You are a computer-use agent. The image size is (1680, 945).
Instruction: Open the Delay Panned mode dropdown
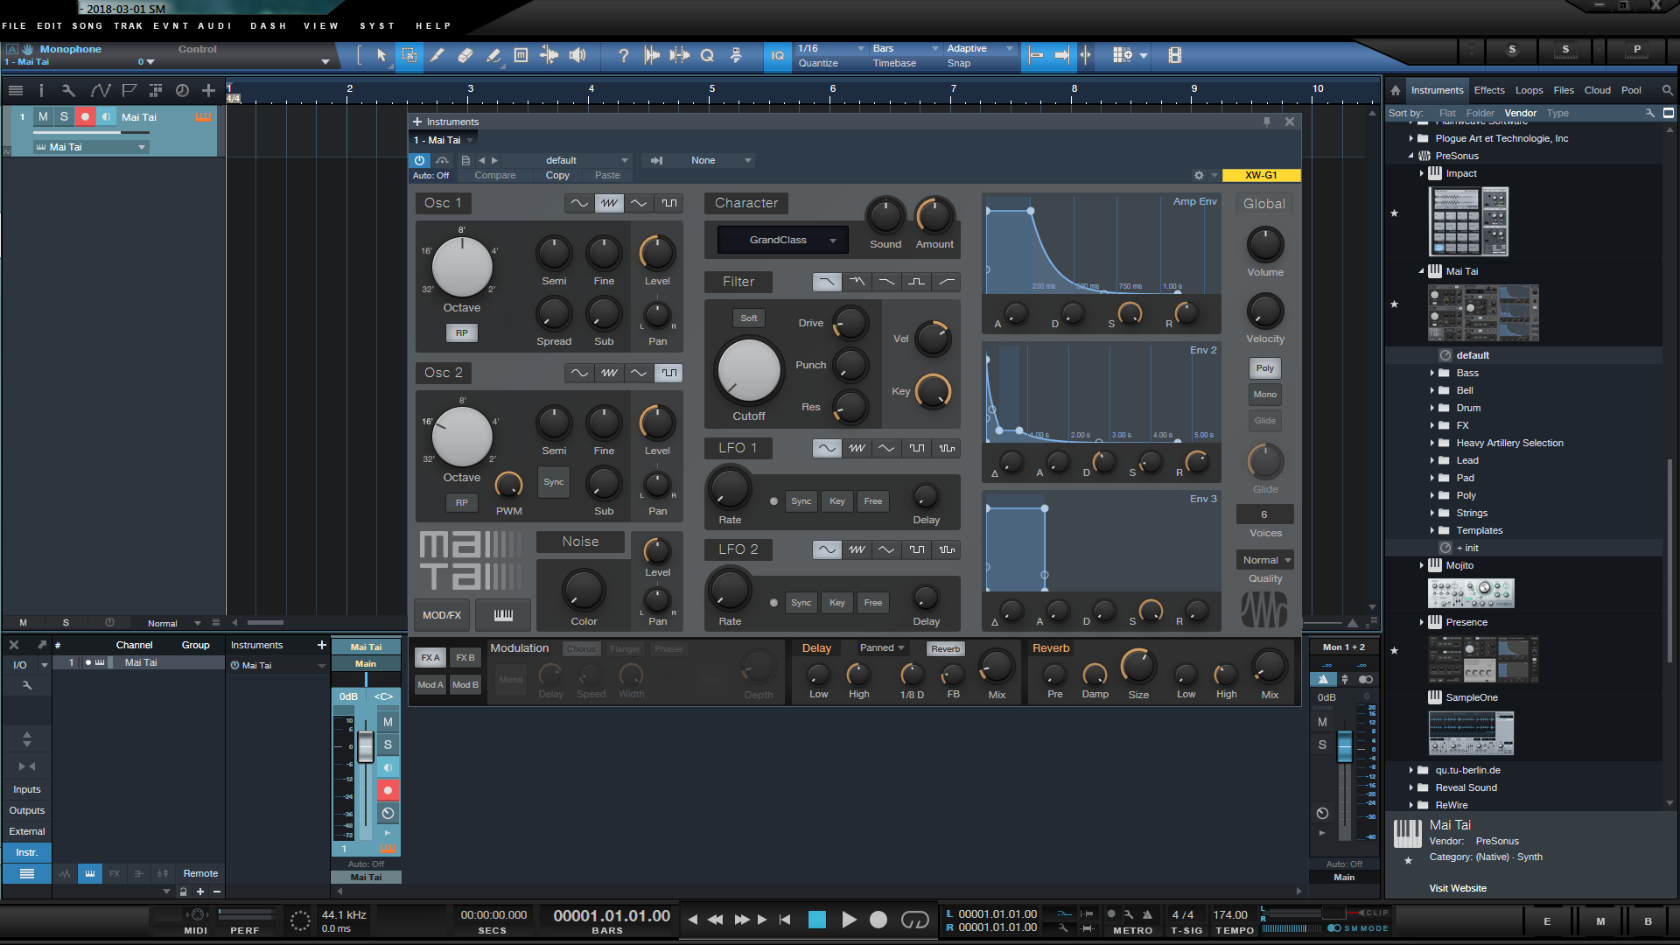(882, 648)
